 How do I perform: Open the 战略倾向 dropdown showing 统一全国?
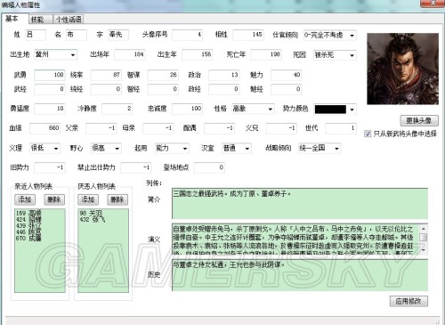point(320,148)
